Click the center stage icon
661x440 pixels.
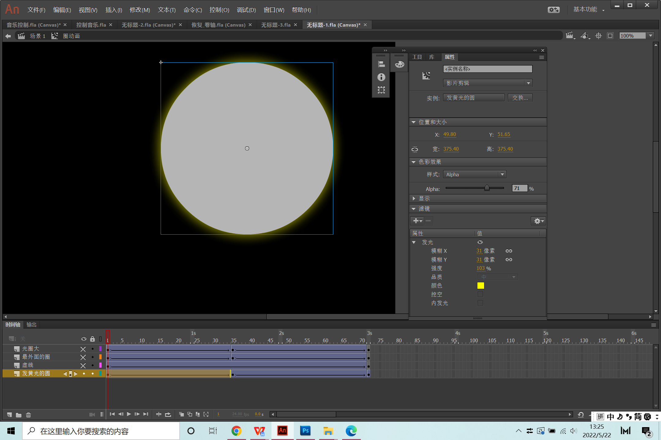coord(598,36)
